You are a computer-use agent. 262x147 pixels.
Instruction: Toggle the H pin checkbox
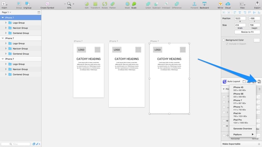click(x=224, y=126)
